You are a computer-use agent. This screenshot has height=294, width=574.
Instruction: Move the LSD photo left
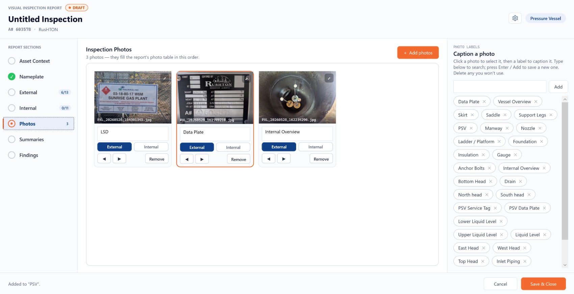click(104, 159)
